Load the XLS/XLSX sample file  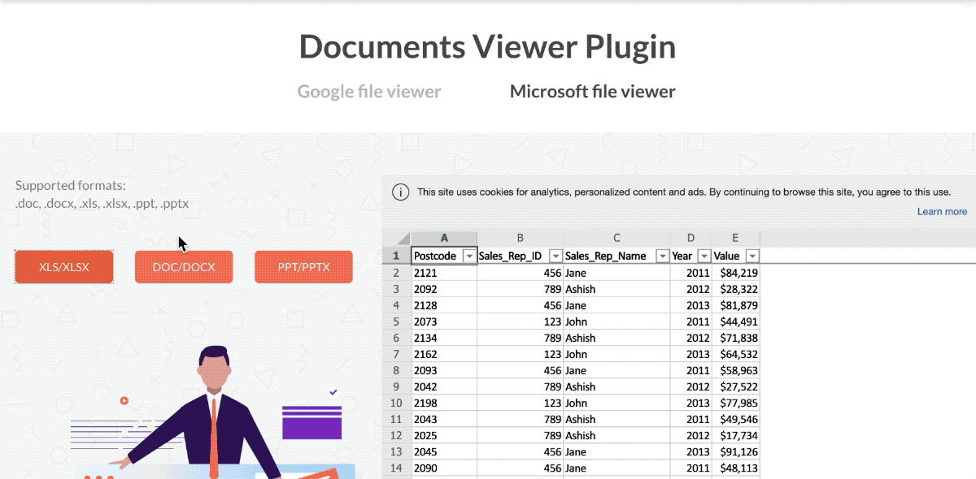coord(64,267)
